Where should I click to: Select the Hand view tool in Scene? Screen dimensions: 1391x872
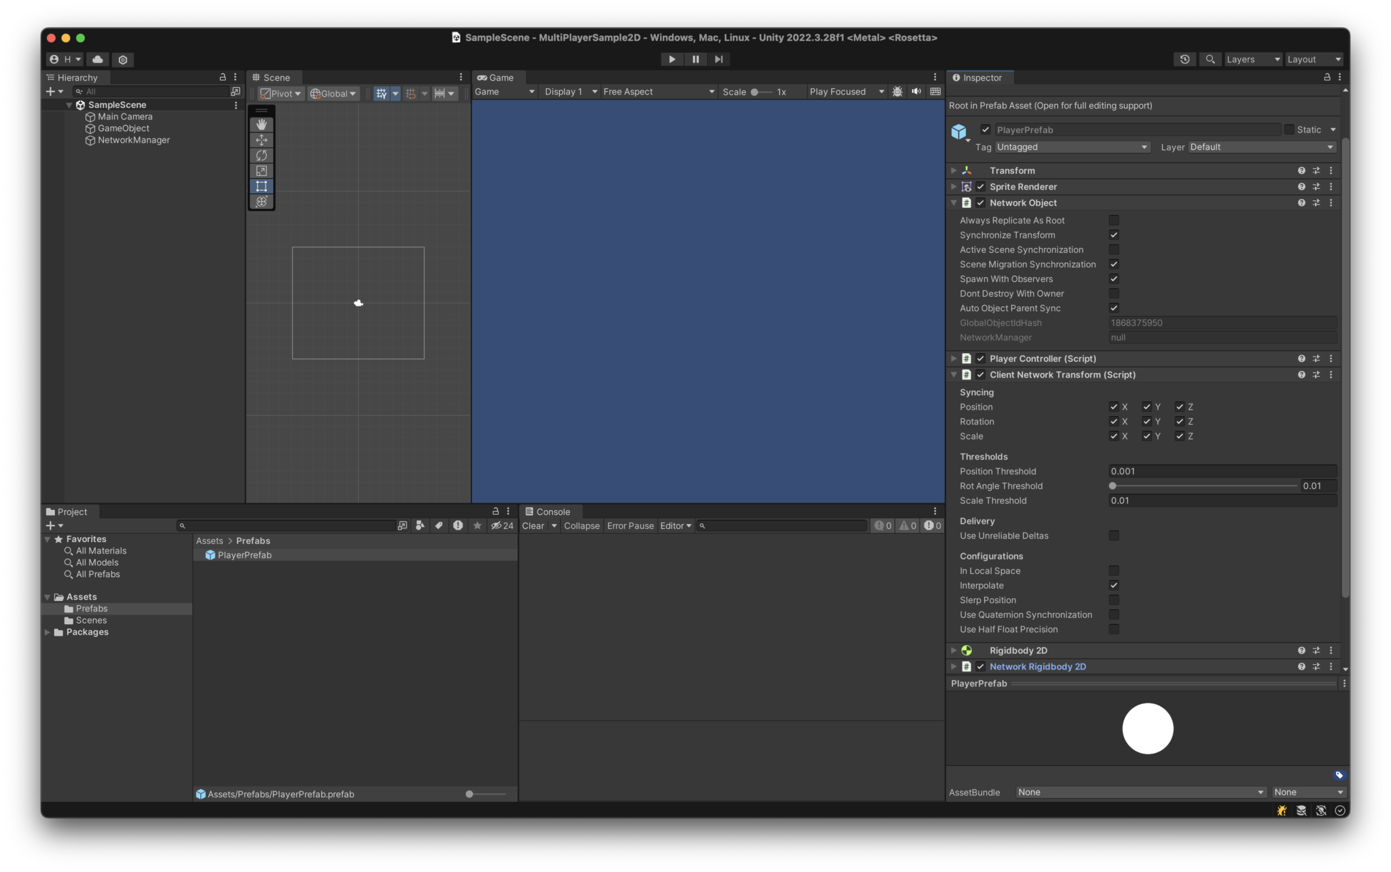tap(261, 124)
